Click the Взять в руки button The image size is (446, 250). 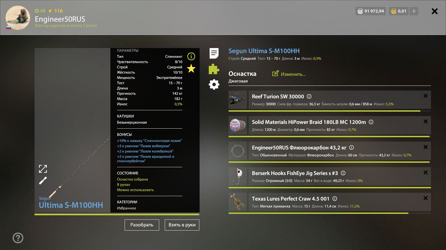tap(182, 225)
